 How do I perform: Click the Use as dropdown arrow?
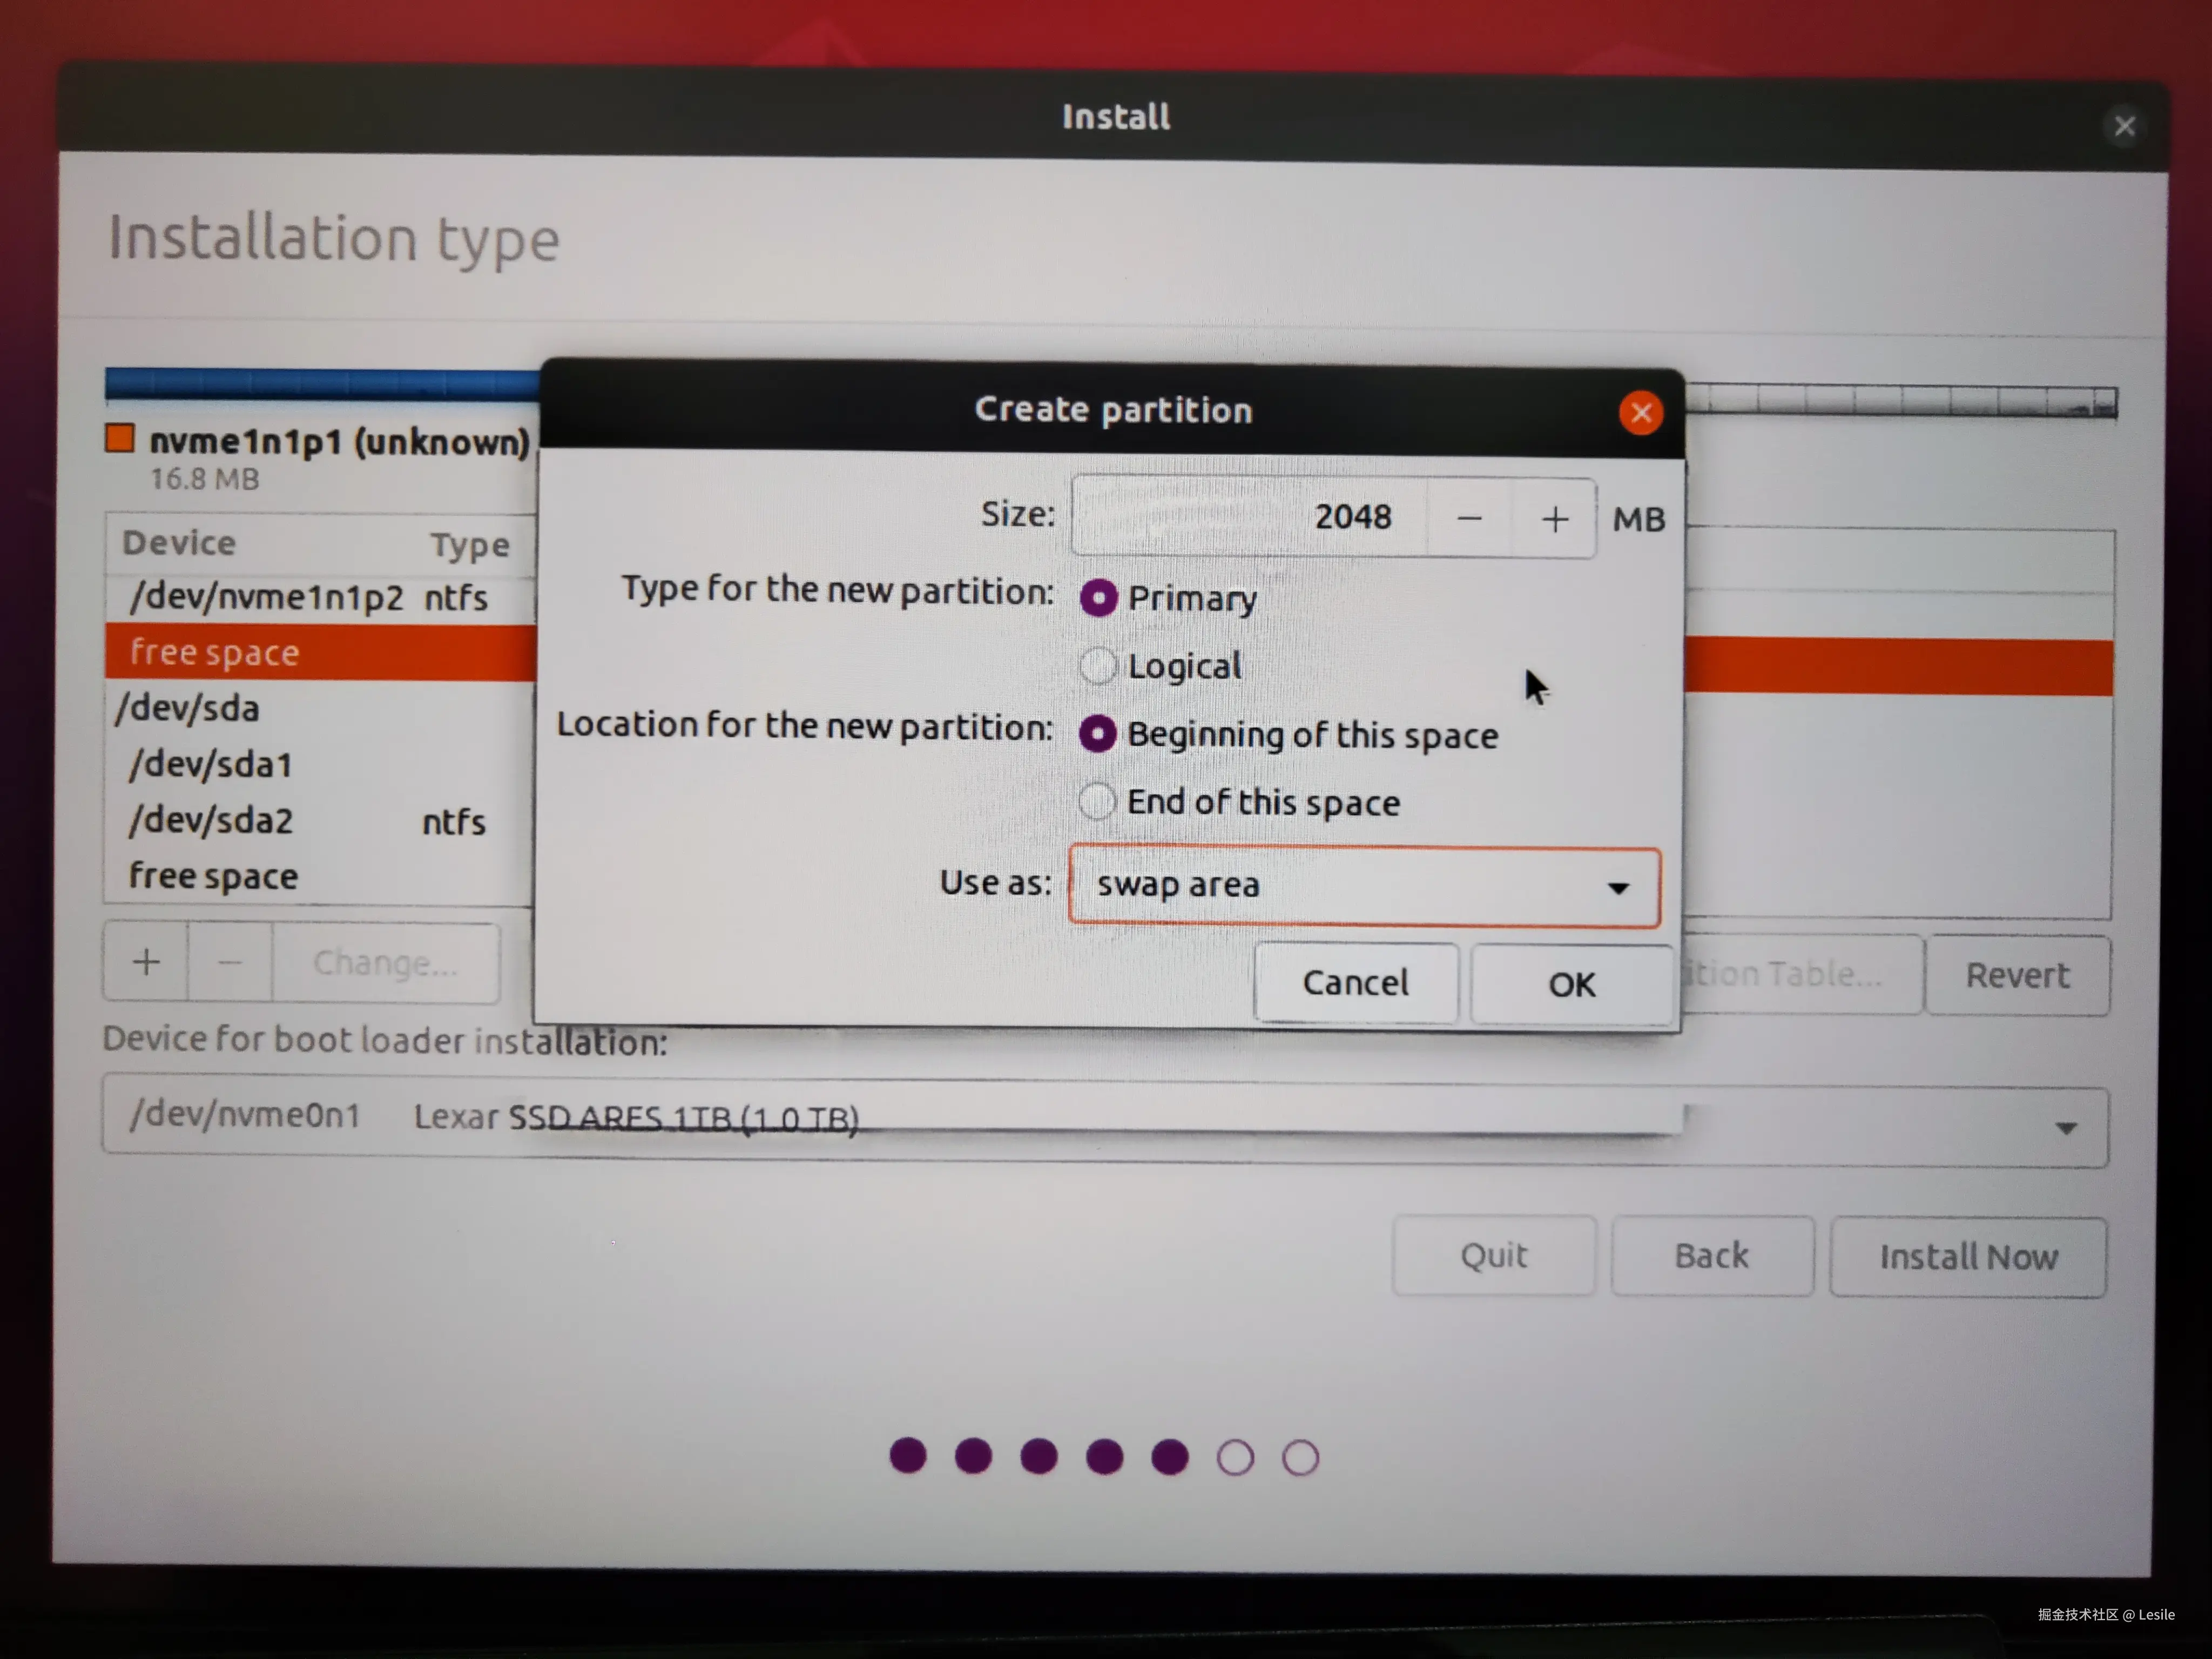(x=1617, y=888)
